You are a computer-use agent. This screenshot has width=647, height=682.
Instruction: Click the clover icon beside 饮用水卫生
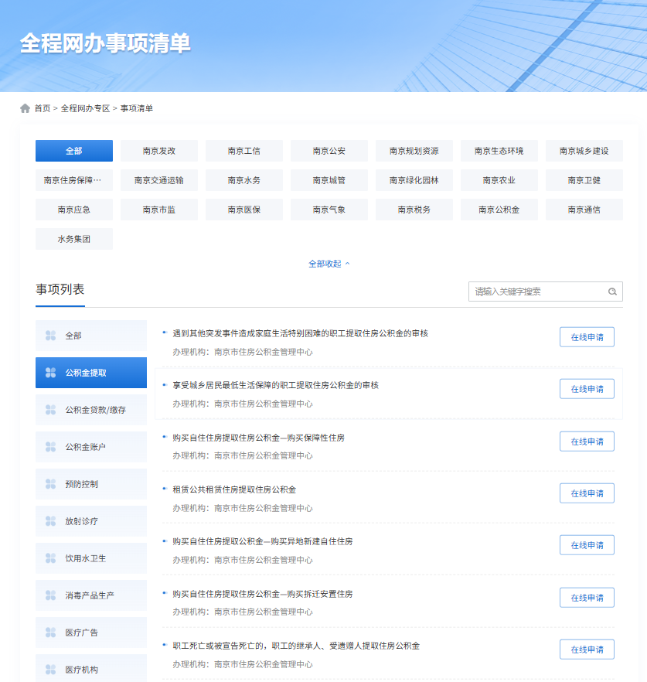(51, 558)
